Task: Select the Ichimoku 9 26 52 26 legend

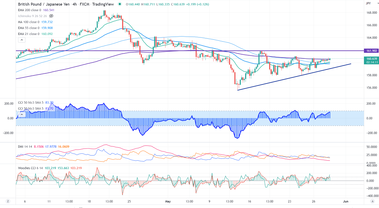Action: point(32,16)
